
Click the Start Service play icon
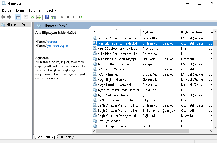tap(62, 17)
